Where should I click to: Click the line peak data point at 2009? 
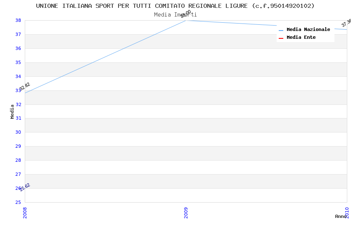(x=186, y=21)
